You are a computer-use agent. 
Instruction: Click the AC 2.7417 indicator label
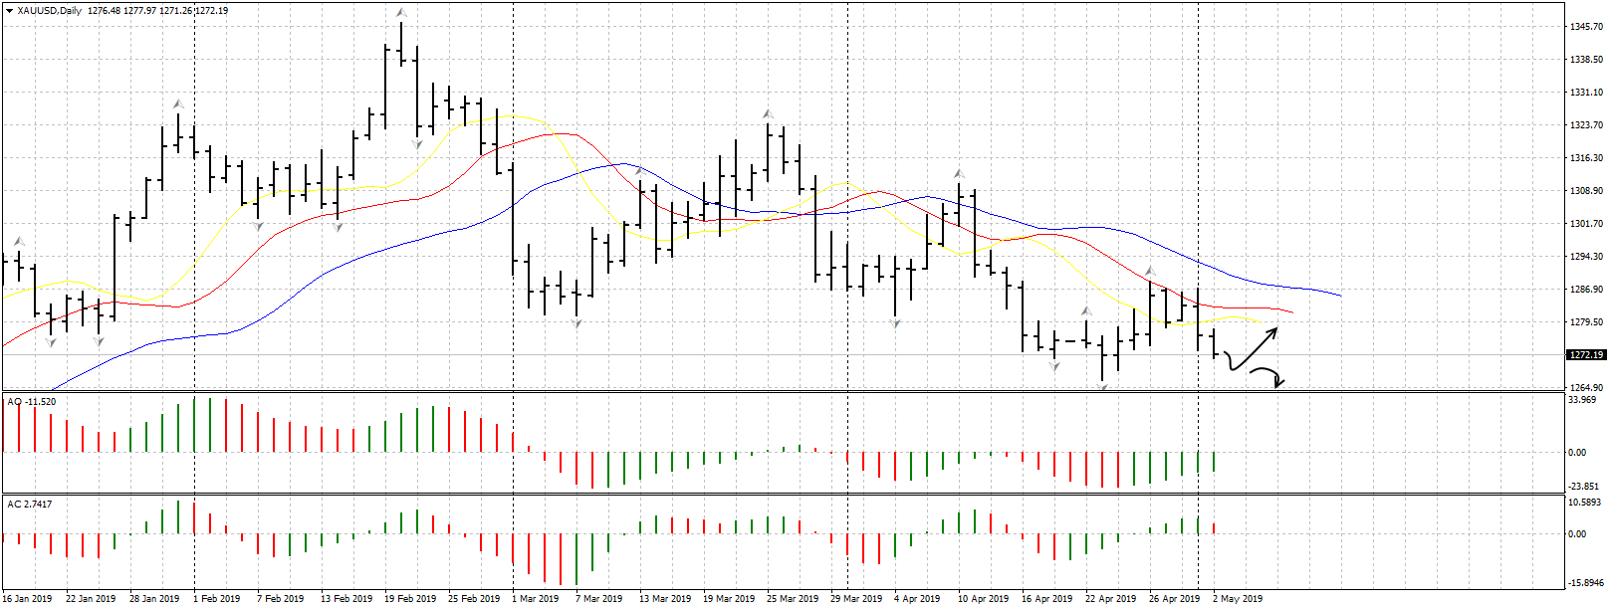pos(30,505)
